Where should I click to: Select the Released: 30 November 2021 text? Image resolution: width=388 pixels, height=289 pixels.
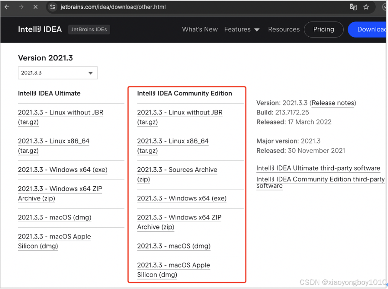coord(301,151)
